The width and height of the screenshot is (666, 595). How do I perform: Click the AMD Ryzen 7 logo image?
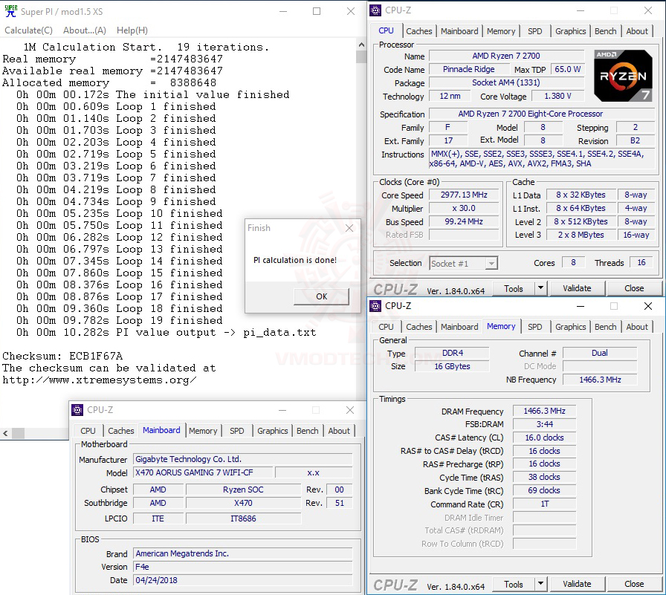pyautogui.click(x=622, y=75)
